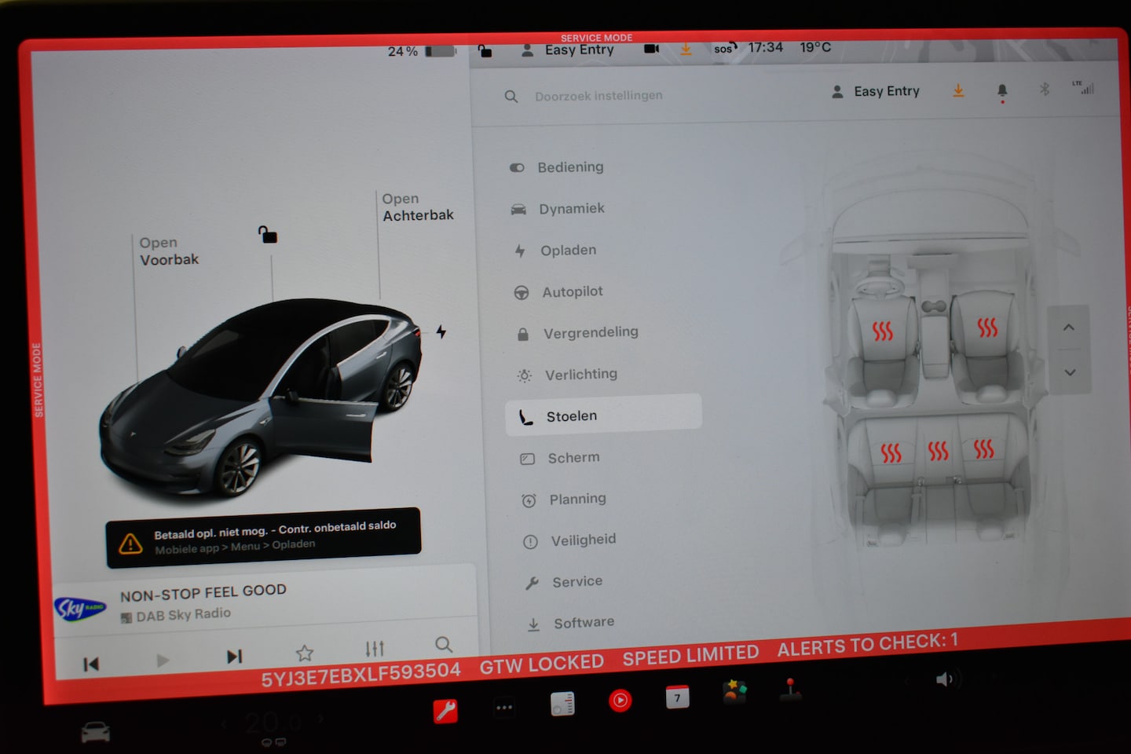The width and height of the screenshot is (1131, 754).
Task: Open the red music streaming app icon
Action: tap(620, 700)
